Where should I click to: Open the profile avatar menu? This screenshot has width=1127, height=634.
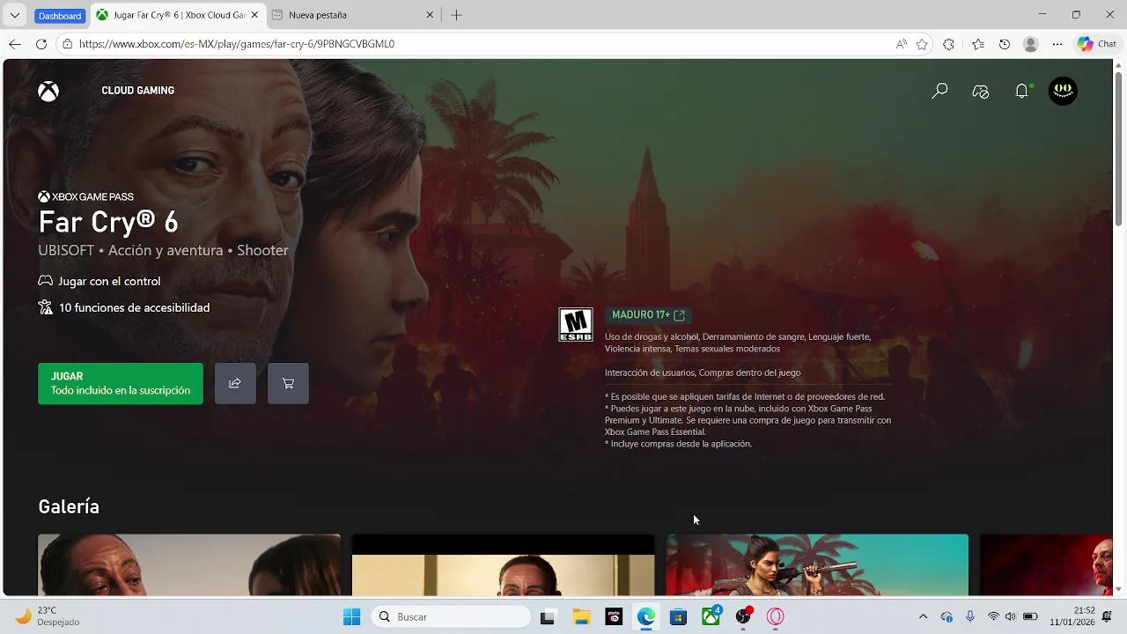tap(1063, 91)
